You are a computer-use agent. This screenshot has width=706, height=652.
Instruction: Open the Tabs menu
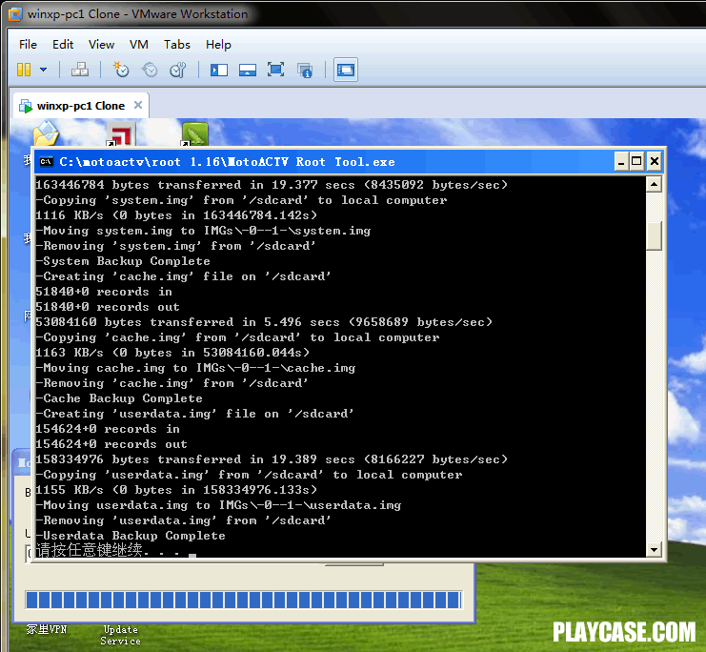tap(177, 45)
